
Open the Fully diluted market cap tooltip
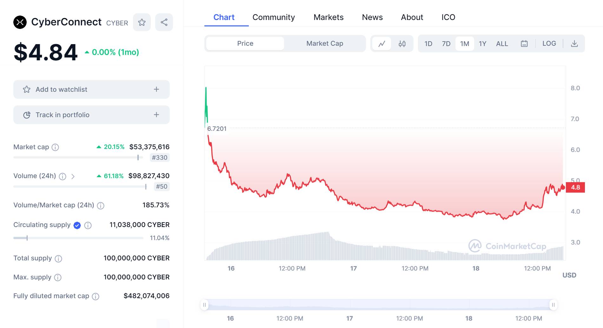pos(96,296)
